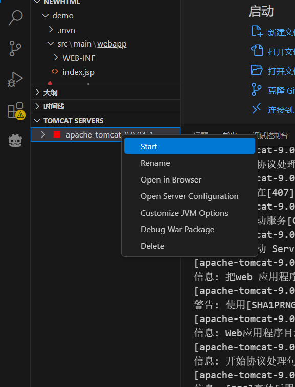The image size is (295, 387).
Task: Select Start in the context menu
Action: [x=190, y=146]
